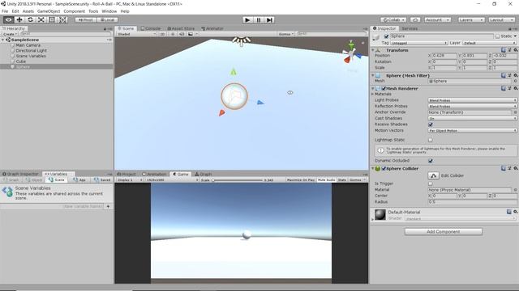Click Maximize On Play button
This screenshot has height=291, width=519.
(301, 180)
